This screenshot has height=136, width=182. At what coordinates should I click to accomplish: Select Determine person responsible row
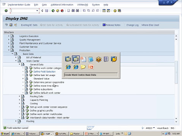click(x=49, y=82)
